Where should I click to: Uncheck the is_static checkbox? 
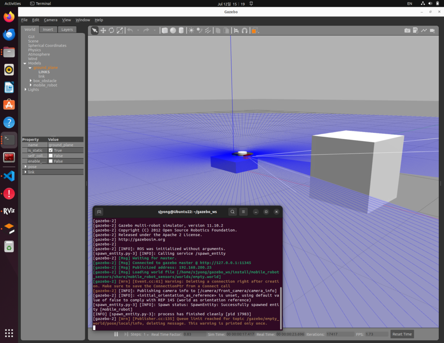tap(51, 150)
